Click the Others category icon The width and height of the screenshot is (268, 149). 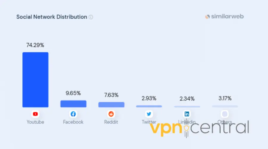pyautogui.click(x=225, y=114)
